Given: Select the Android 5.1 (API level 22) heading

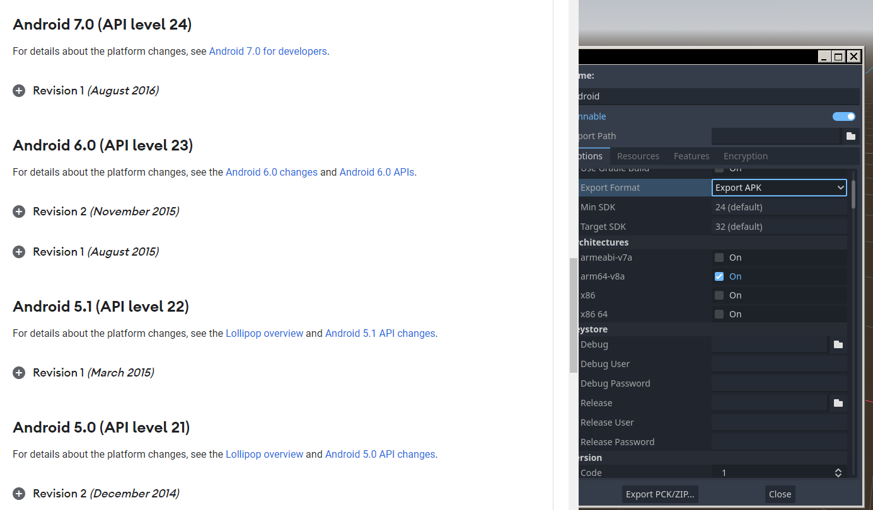Looking at the screenshot, I should tap(101, 307).
